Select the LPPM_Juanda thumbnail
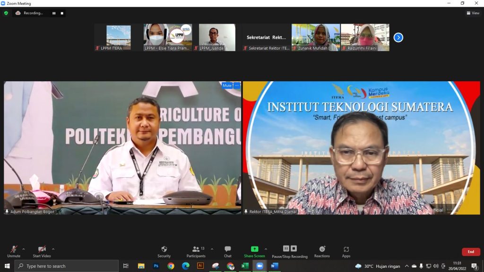 [x=217, y=37]
